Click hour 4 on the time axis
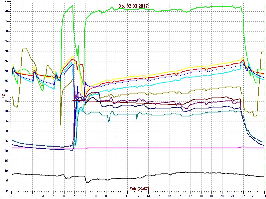266x199 pixels. [54, 196]
